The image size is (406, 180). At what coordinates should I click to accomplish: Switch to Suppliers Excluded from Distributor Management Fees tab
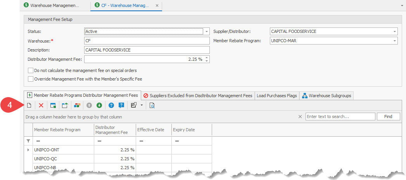[197, 96]
